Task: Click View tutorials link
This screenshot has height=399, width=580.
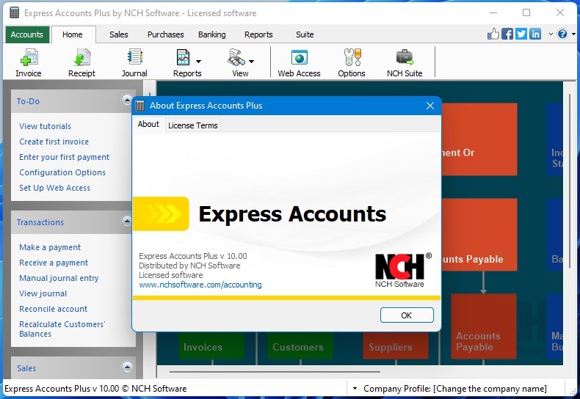Action: 45,126
